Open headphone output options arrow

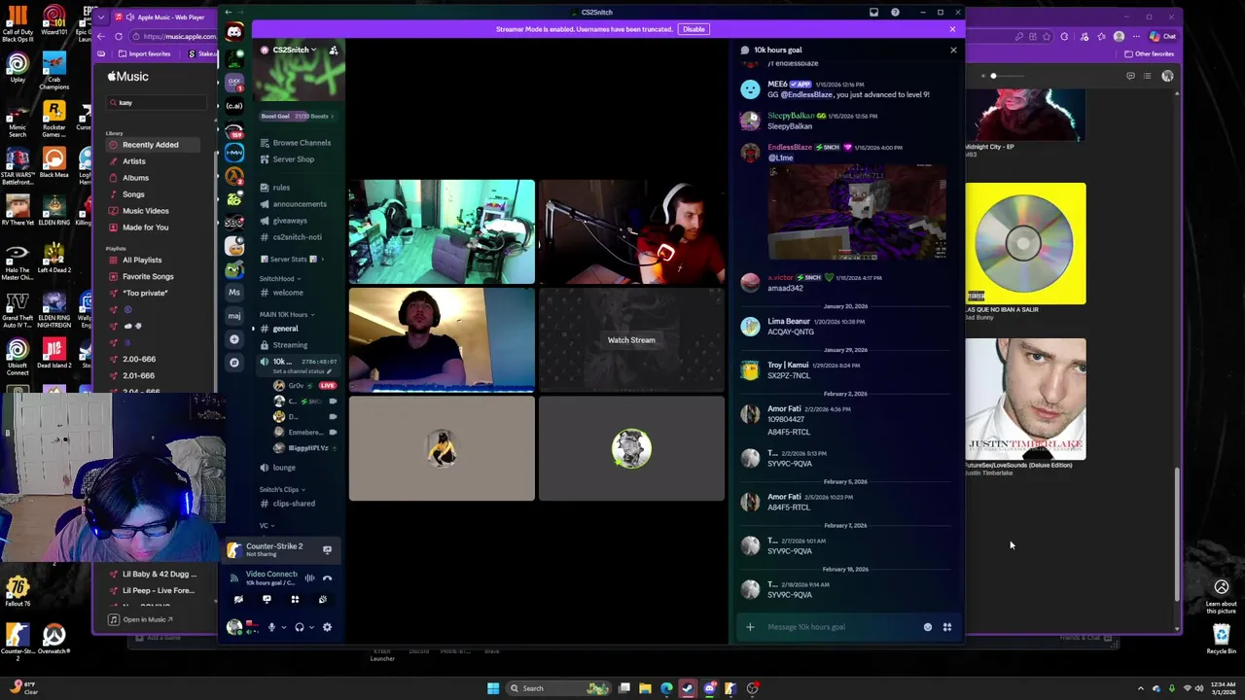click(x=312, y=627)
